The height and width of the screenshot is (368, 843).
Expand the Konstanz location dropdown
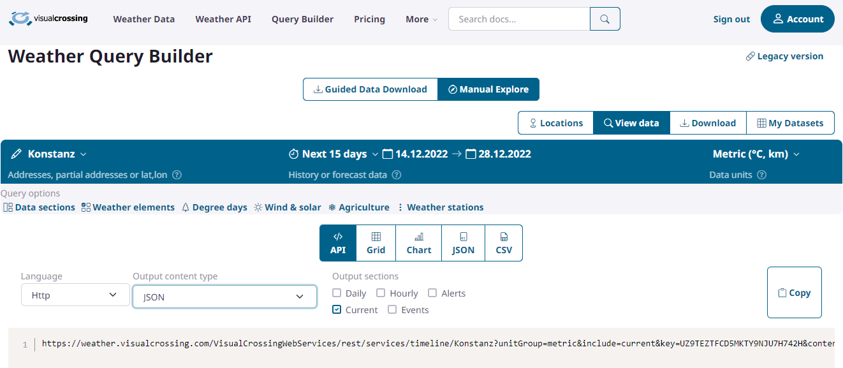(x=84, y=154)
